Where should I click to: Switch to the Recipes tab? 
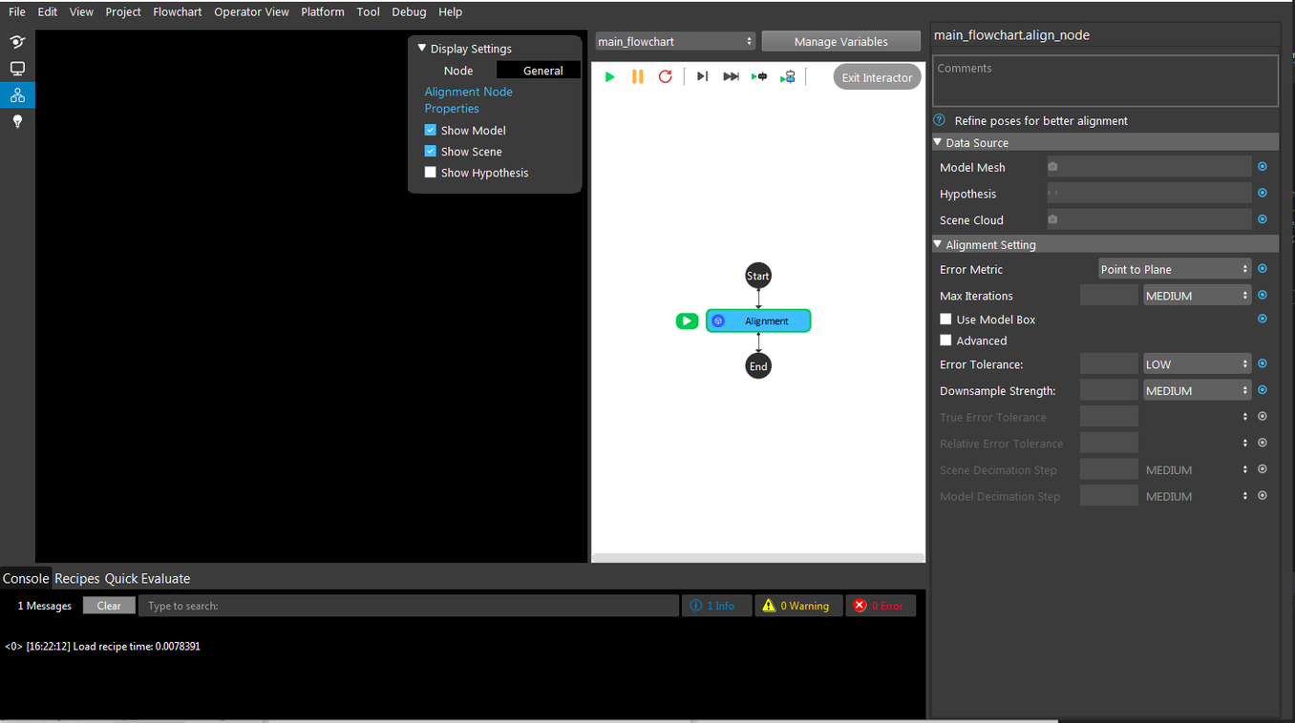click(77, 578)
